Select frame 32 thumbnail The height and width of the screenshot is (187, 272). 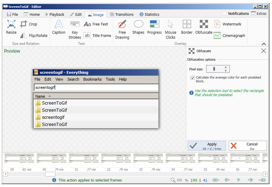click(x=116, y=162)
